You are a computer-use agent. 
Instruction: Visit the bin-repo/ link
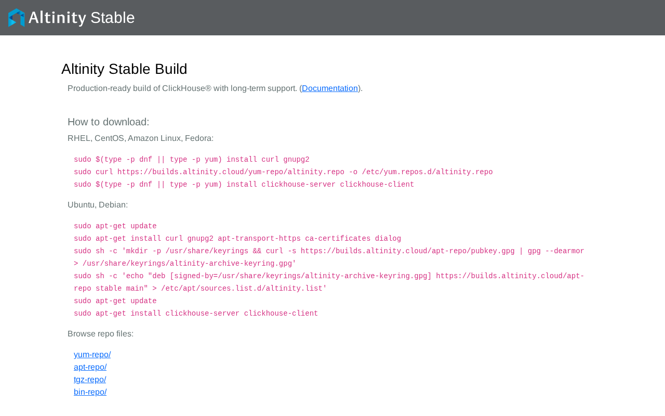[90, 392]
